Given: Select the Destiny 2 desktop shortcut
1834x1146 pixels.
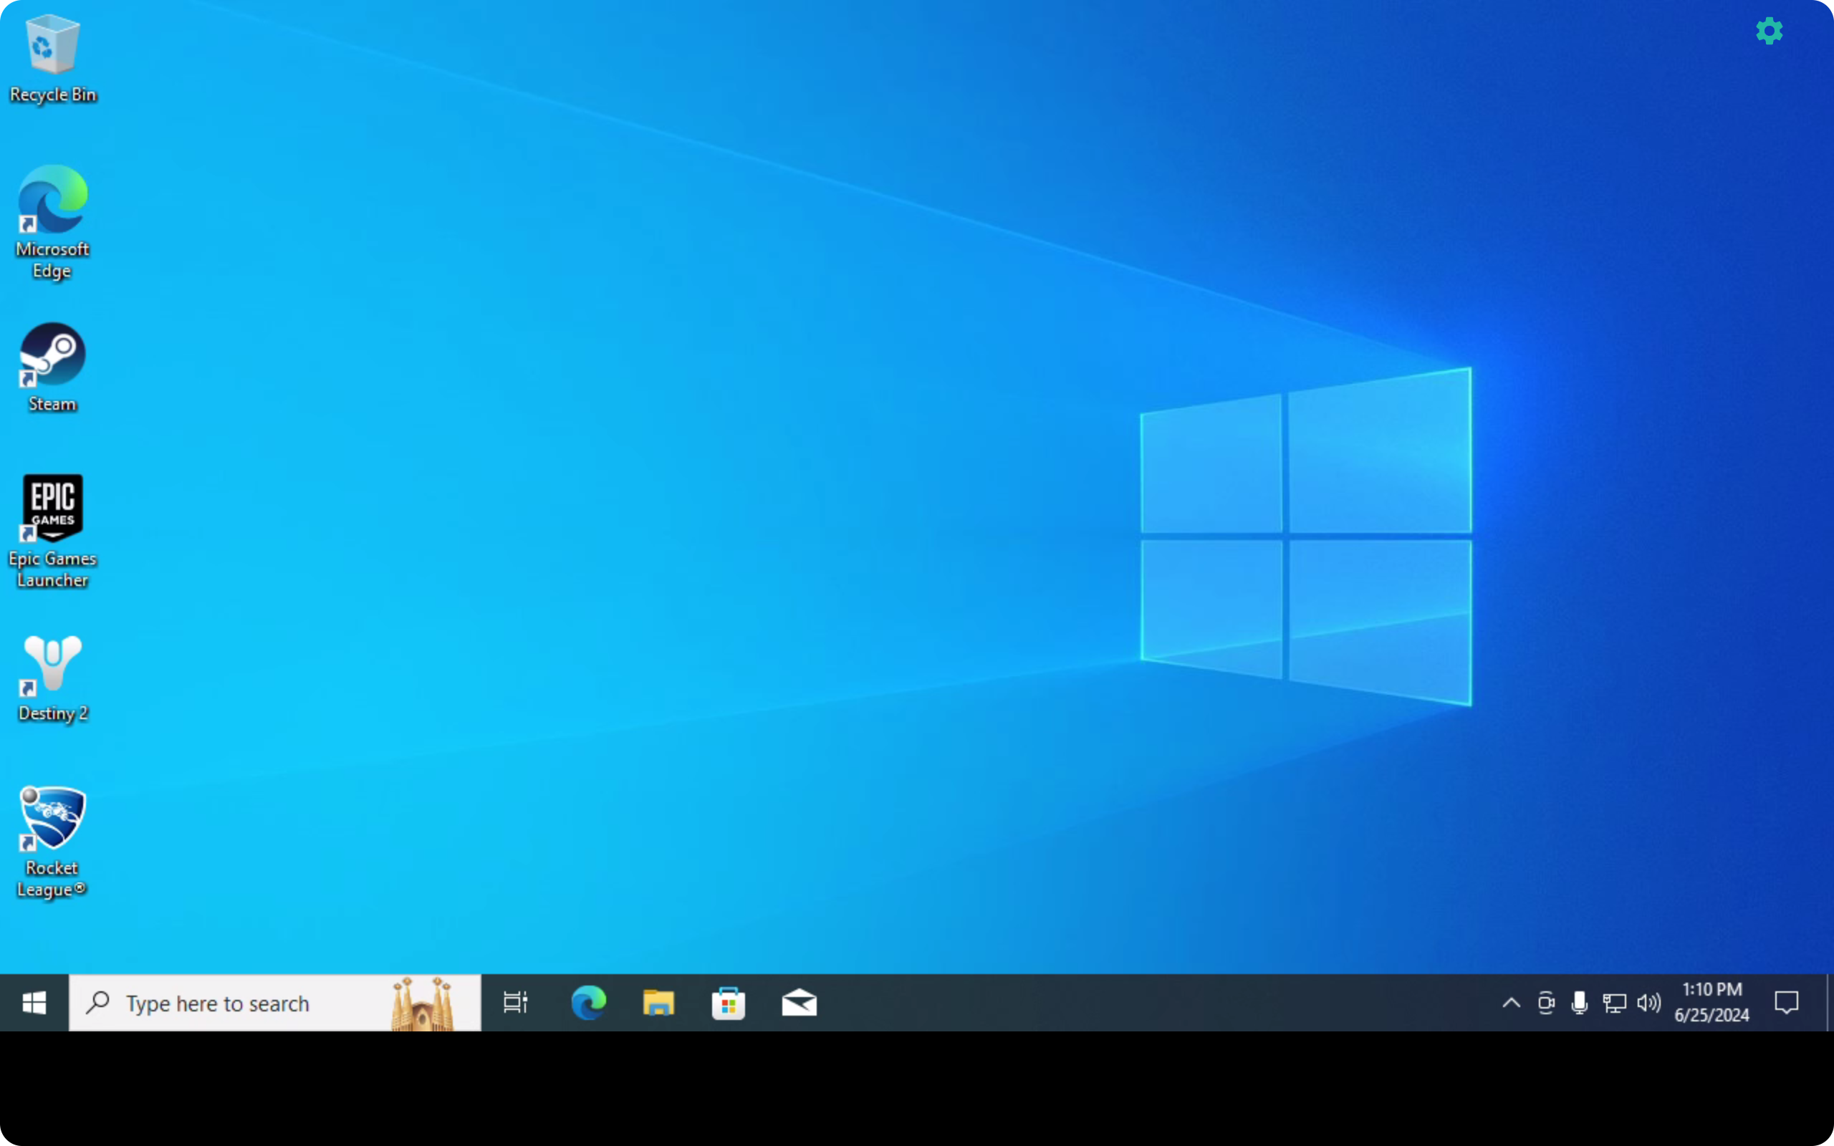Looking at the screenshot, I should 52,678.
